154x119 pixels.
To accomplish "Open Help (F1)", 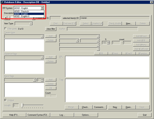I will [14, 115].
